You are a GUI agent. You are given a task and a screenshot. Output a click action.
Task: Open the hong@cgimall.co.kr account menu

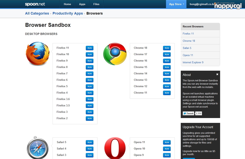202,4
